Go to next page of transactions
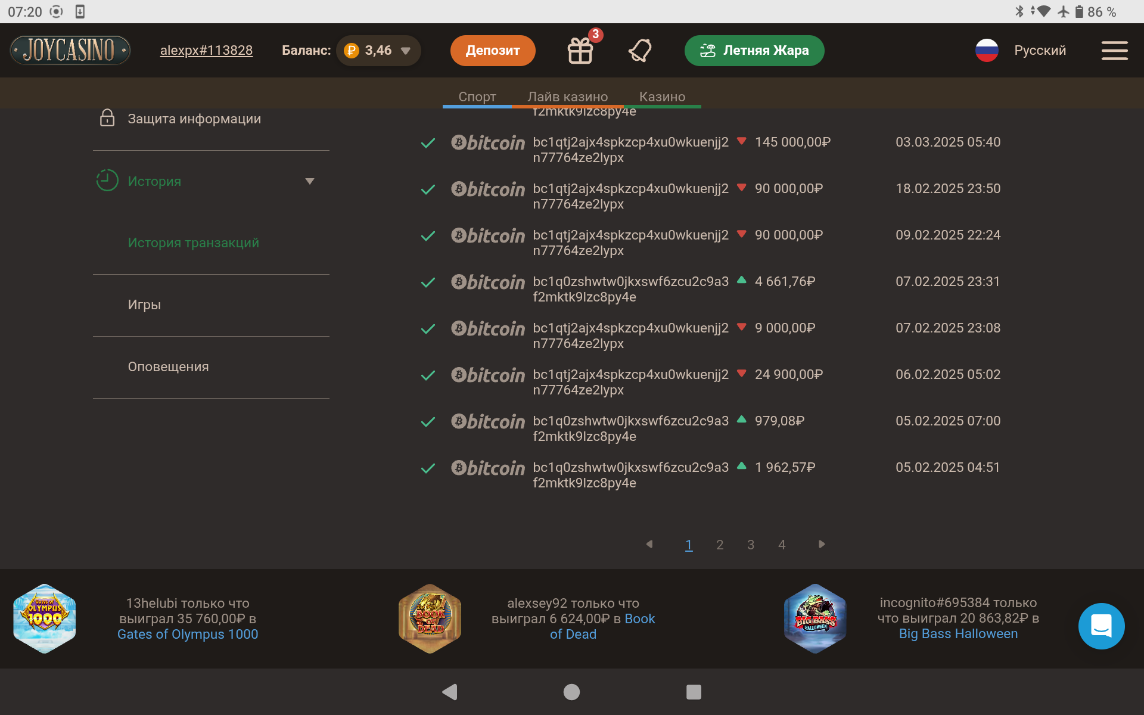 (822, 544)
